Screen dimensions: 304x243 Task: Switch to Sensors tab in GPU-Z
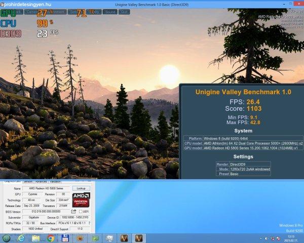pos(28,182)
